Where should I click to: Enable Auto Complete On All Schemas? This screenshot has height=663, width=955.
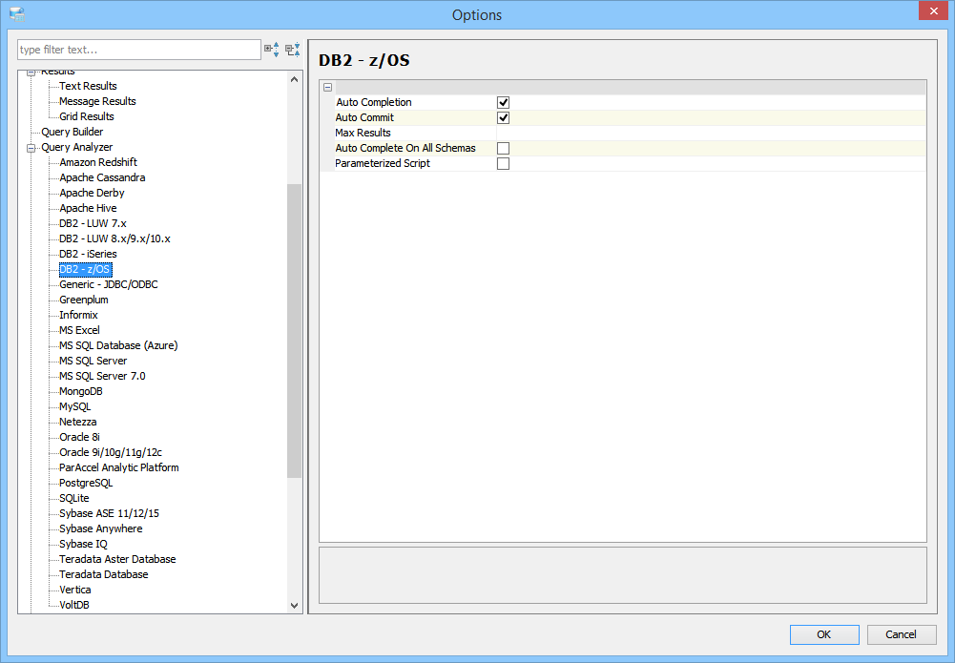tap(503, 148)
